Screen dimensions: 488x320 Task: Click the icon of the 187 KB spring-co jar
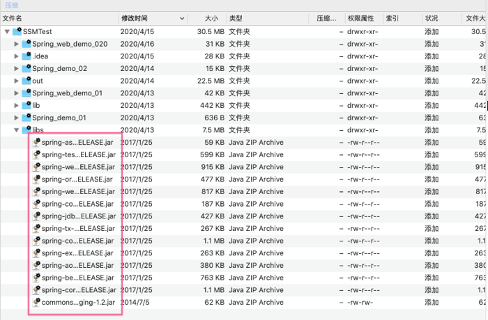37,204
